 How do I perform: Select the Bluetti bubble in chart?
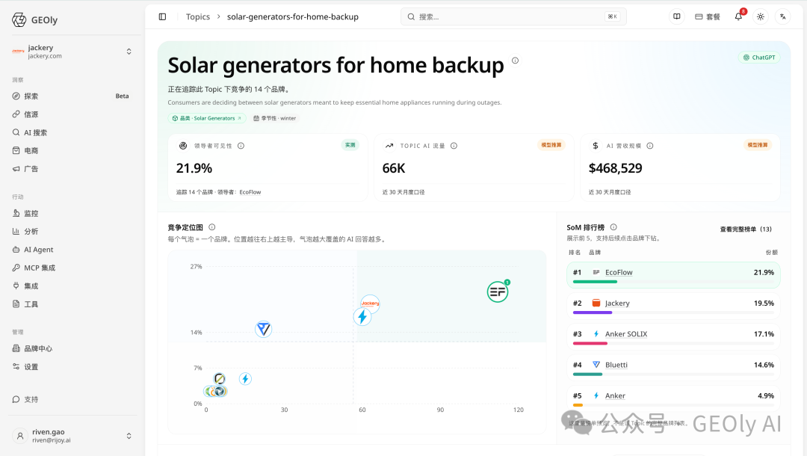pos(264,329)
